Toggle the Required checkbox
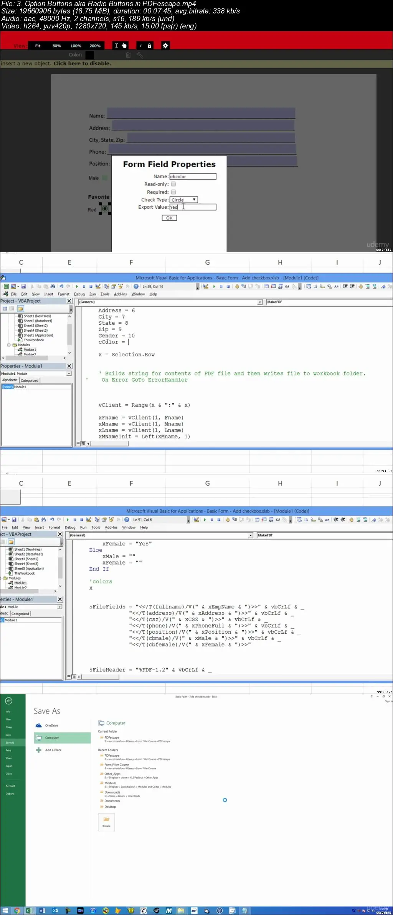The height and width of the screenshot is (915, 393). 173,192
